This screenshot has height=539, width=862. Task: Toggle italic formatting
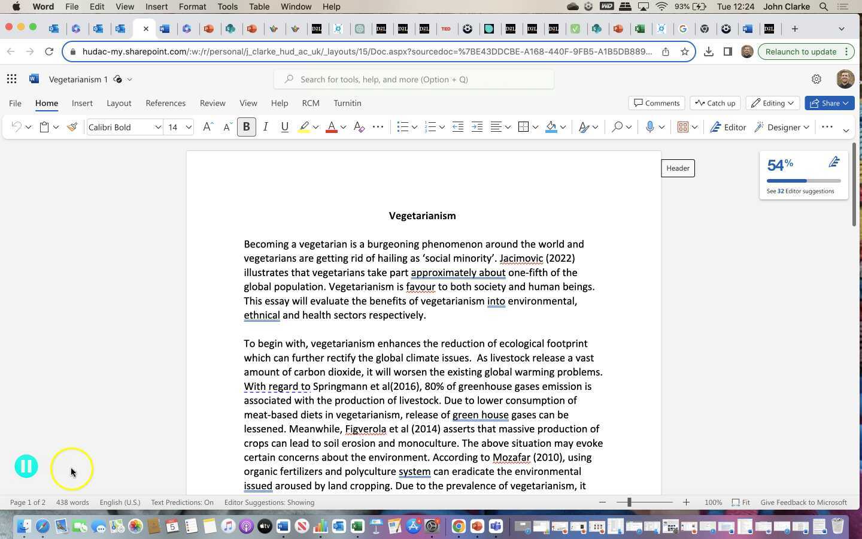[x=265, y=127]
